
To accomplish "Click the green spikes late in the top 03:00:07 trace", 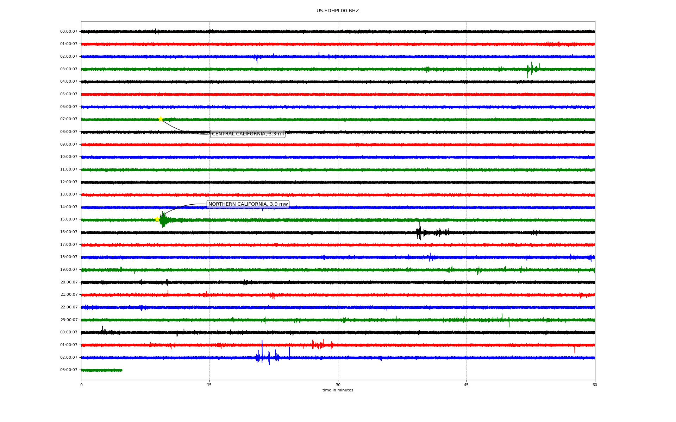I will (x=532, y=69).
